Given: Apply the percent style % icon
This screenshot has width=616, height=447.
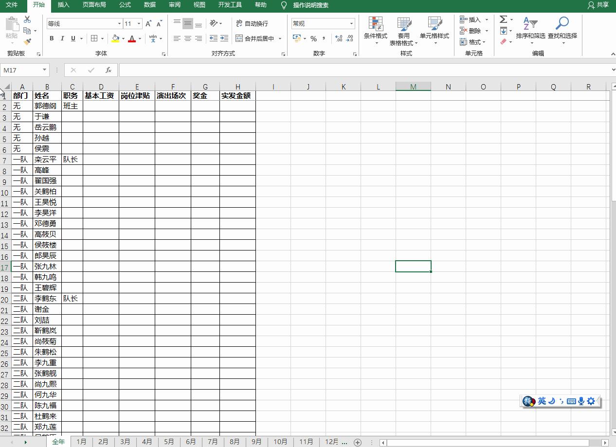Looking at the screenshot, I should click(314, 38).
